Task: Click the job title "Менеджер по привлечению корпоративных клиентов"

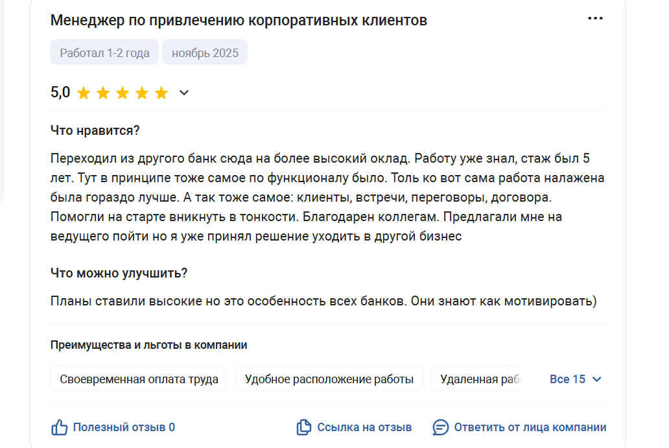Action: [x=239, y=20]
